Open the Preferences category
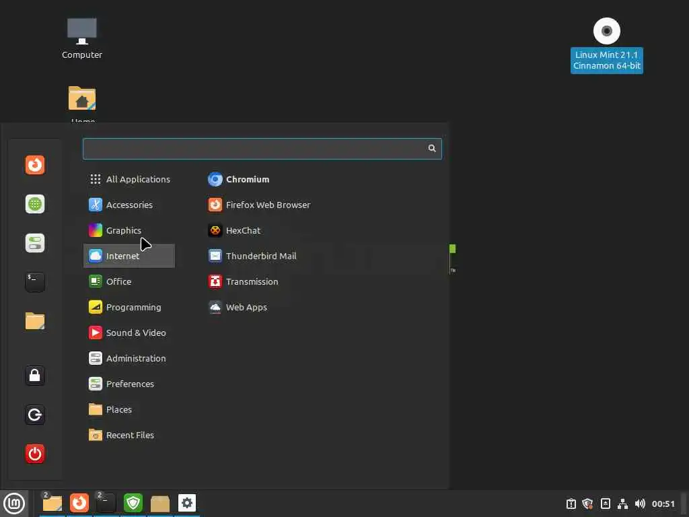 129,384
